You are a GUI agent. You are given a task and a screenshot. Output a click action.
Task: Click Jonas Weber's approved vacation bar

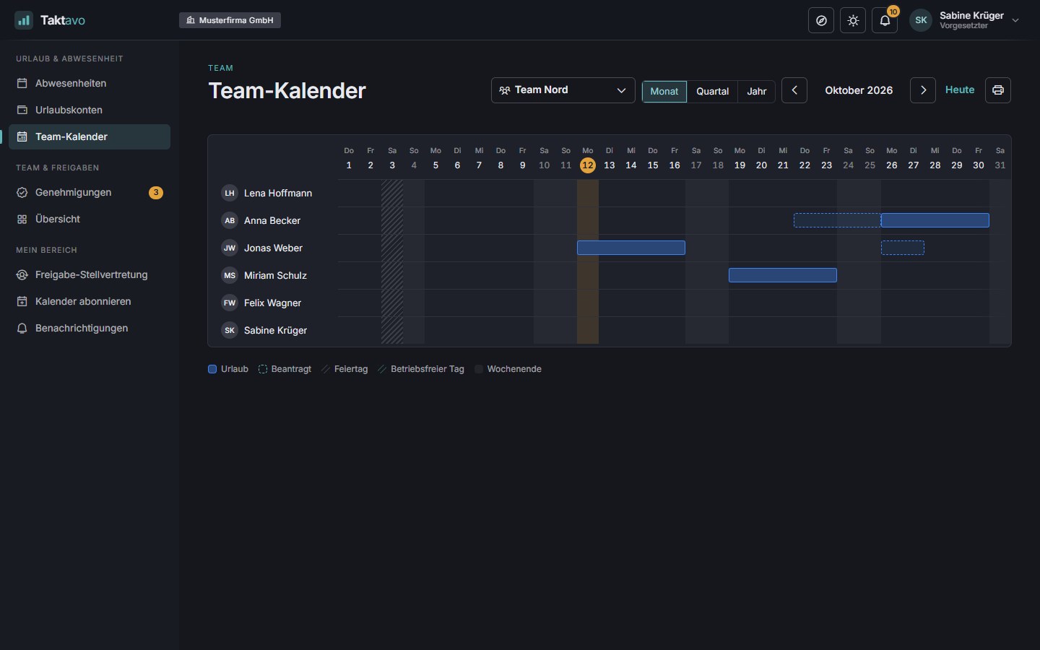631,248
